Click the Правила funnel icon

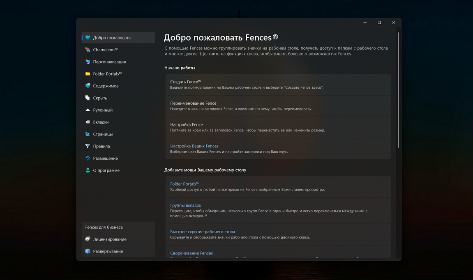click(88, 146)
